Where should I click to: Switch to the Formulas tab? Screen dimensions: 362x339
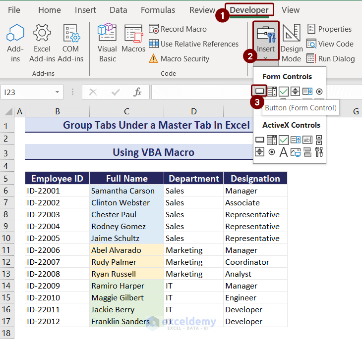(x=158, y=10)
